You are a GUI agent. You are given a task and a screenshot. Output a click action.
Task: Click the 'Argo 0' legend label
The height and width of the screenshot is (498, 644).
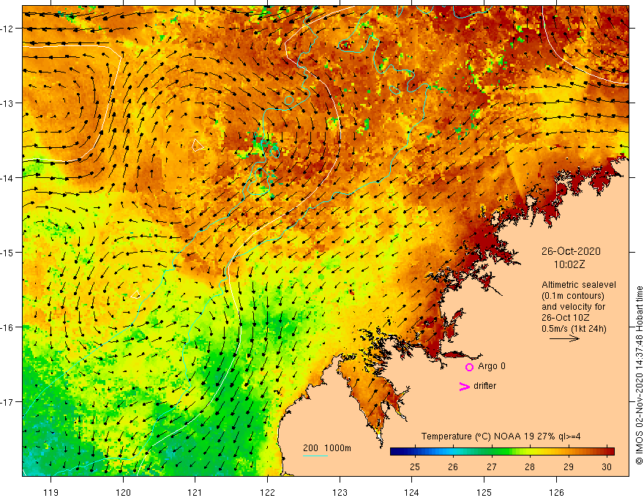pos(492,366)
